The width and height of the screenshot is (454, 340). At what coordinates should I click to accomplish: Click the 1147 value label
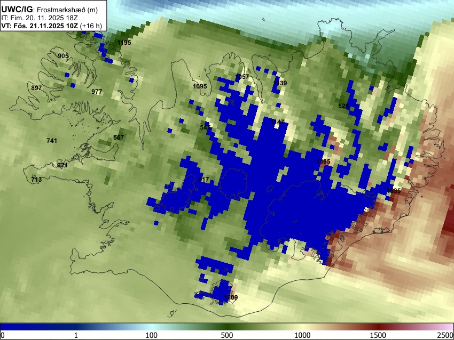(277, 122)
